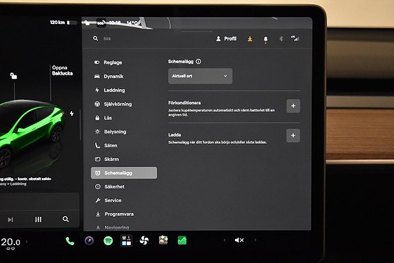The height and width of the screenshot is (263, 394).
Task: Open the green energy chart app
Action: click(182, 240)
